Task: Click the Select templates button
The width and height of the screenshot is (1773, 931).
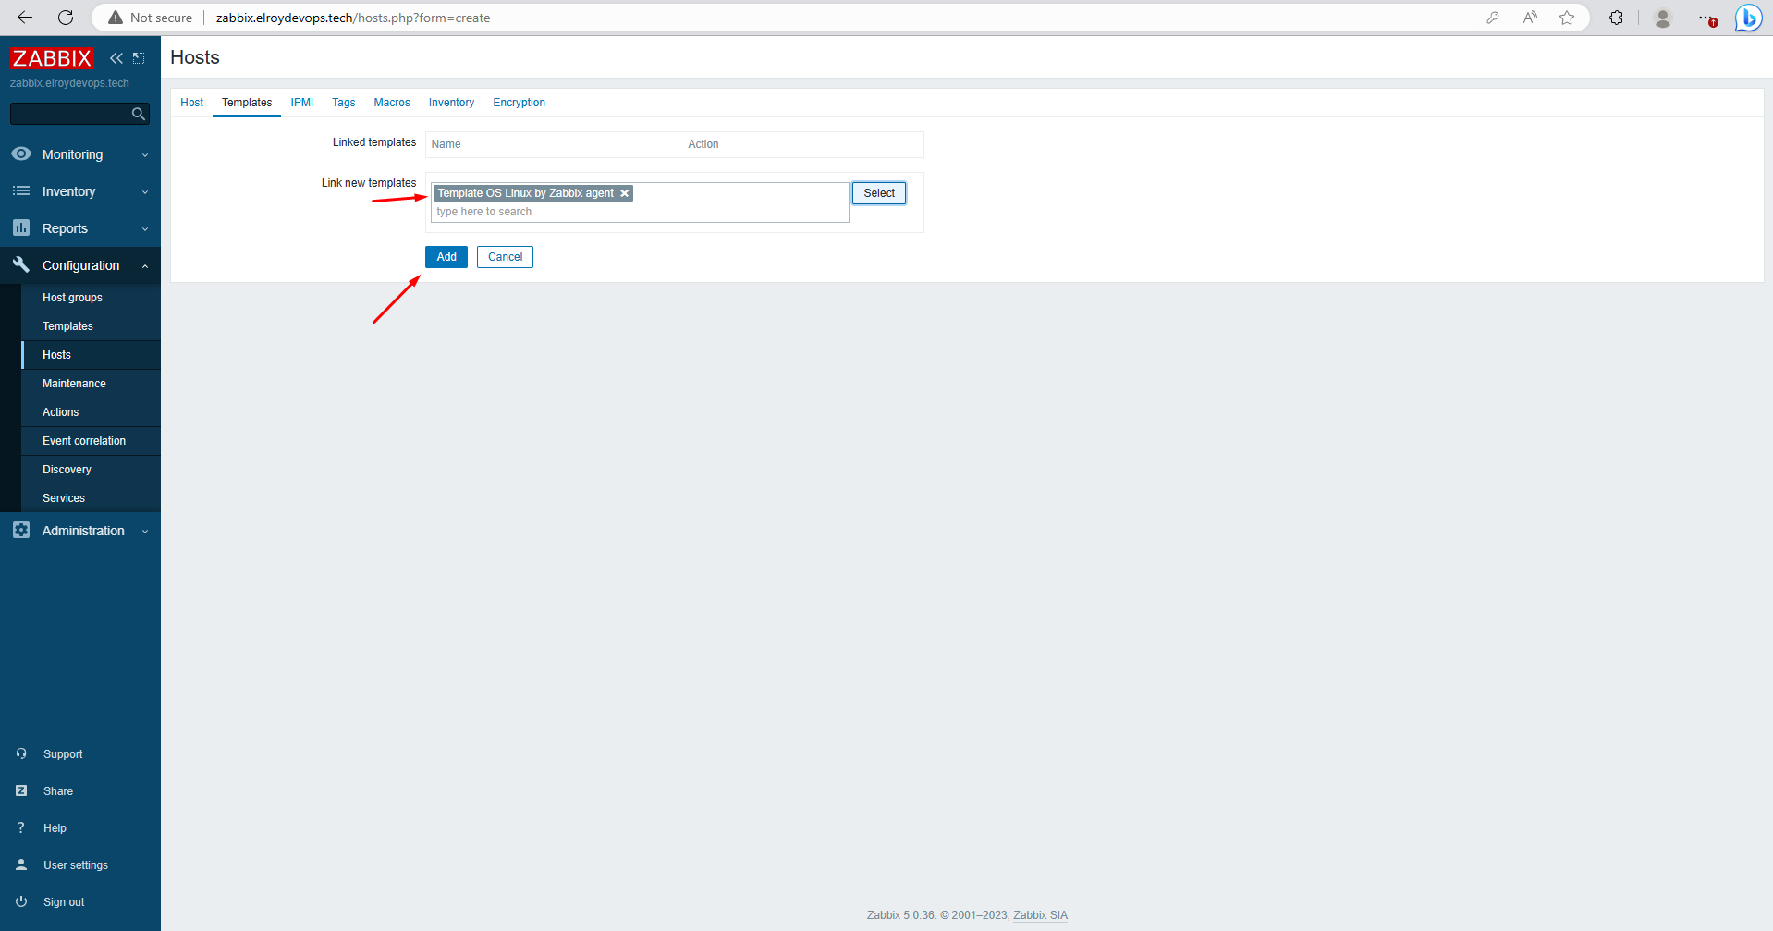Action: pyautogui.click(x=879, y=193)
